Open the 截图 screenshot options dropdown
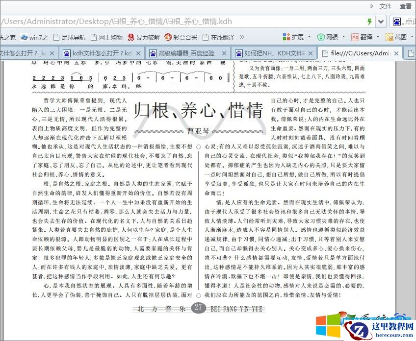416x341 pixels. tap(412, 37)
